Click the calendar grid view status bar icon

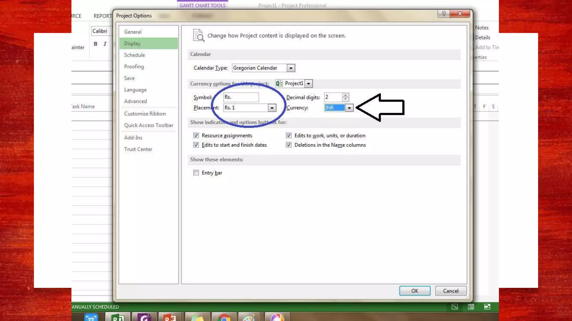tap(471, 307)
